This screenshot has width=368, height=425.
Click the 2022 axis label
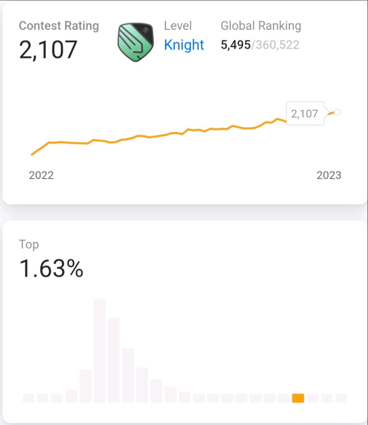point(41,175)
